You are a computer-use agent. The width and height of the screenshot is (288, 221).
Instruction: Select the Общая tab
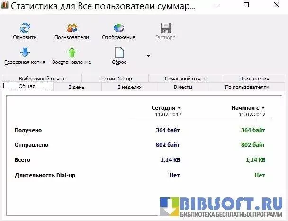[x=27, y=87]
